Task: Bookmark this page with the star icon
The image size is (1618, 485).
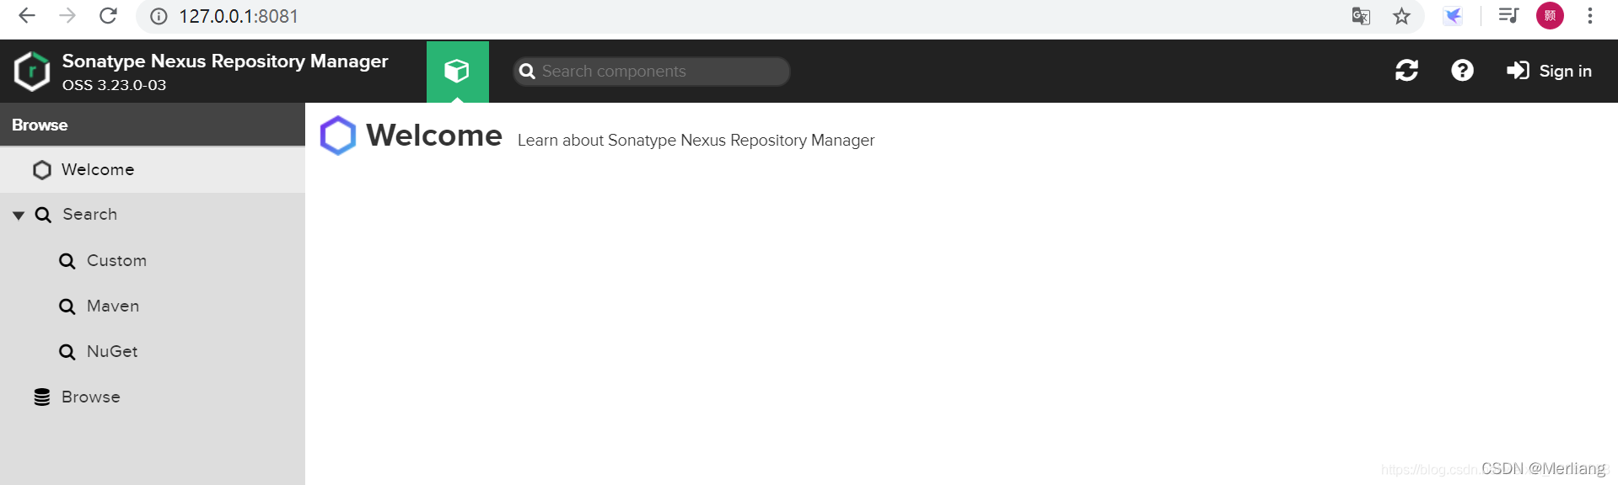Action: point(1401,16)
